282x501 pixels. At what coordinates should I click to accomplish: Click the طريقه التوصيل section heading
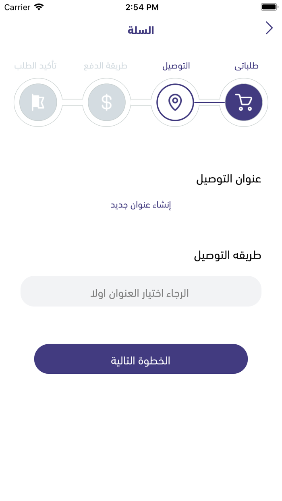click(228, 255)
